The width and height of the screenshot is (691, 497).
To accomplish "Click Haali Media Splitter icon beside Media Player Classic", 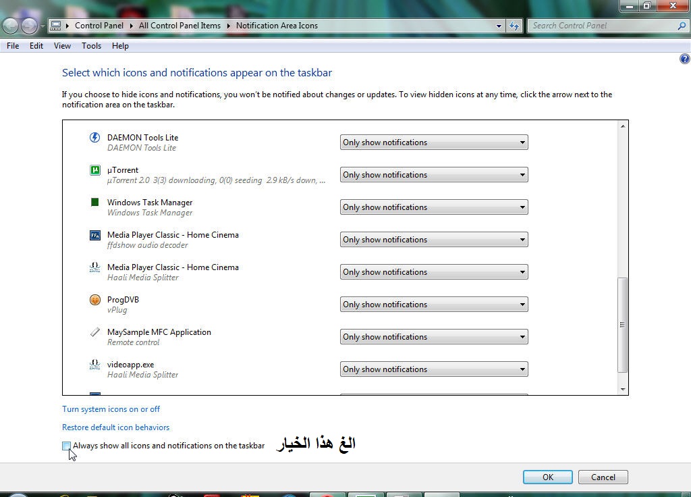I will [x=94, y=267].
